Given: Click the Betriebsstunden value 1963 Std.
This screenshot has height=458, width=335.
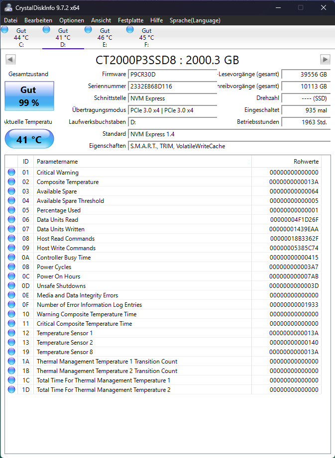Looking at the screenshot, I should pyautogui.click(x=306, y=122).
